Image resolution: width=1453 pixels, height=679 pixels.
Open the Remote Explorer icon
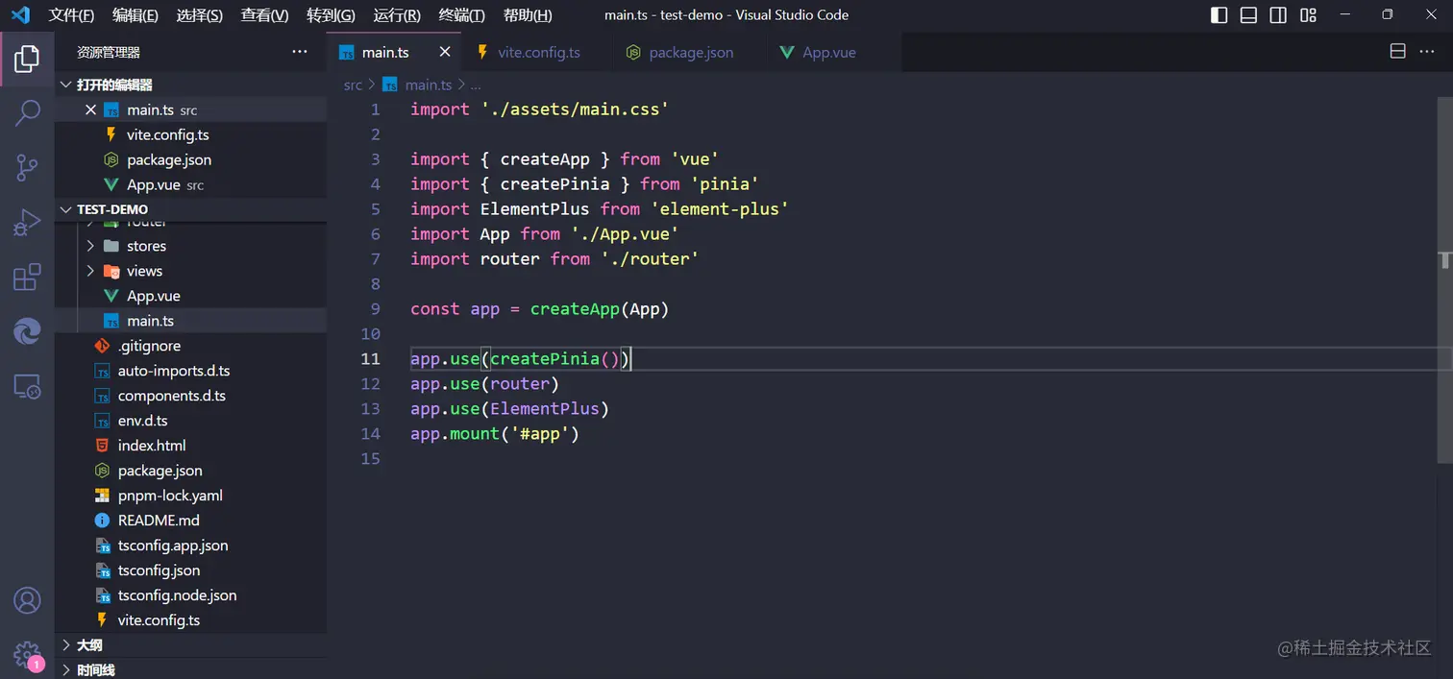(27, 387)
